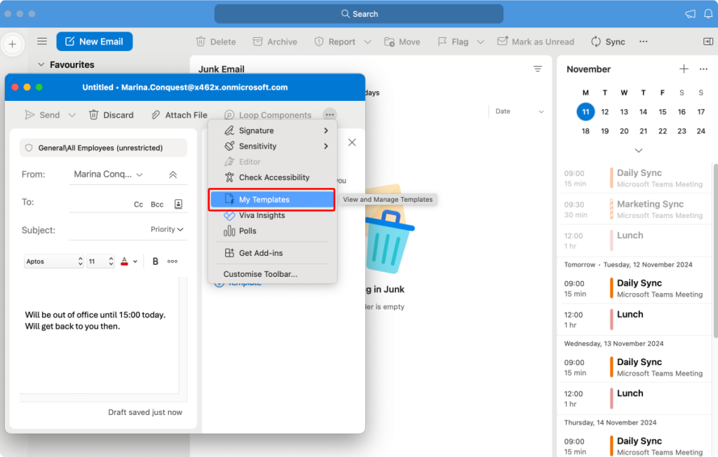Click compose toolbar ellipsis button

[330, 114]
